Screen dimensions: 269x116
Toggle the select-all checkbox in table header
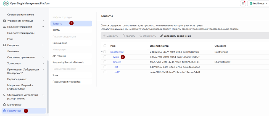tap(105, 46)
